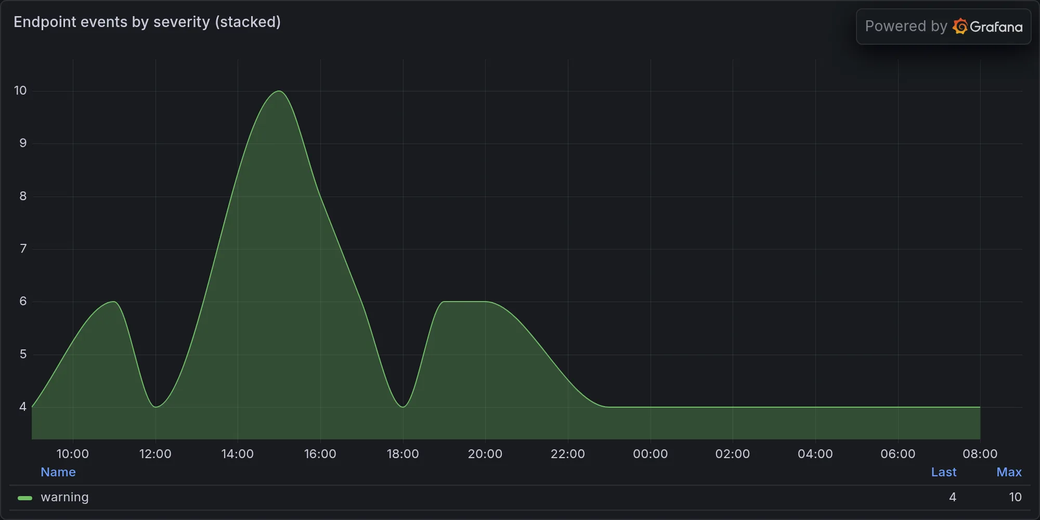This screenshot has height=520, width=1040.
Task: Click the 10:00 time axis label
Action: 72,454
